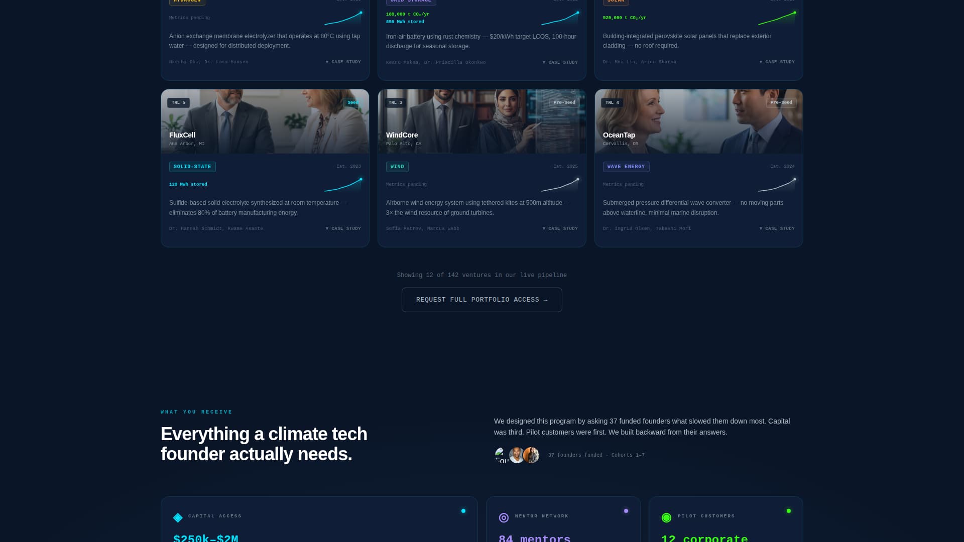Expand the FluxCell case study

pos(343,228)
